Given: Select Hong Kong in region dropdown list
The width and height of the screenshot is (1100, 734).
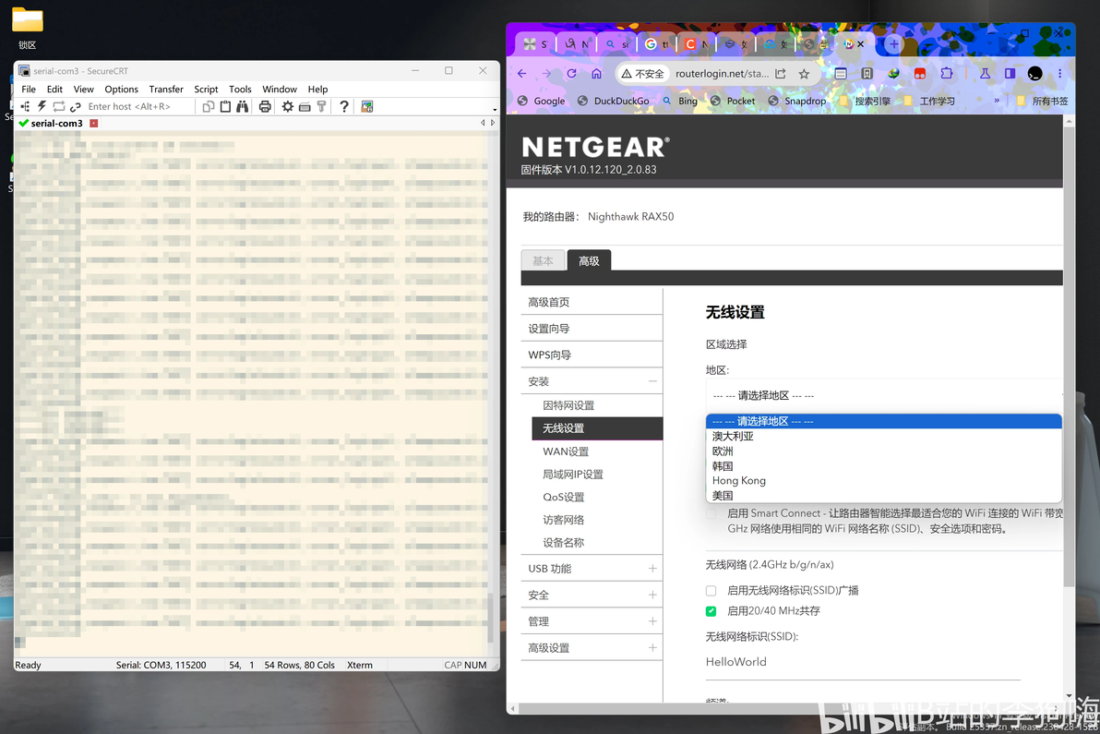Looking at the screenshot, I should 883,481.
